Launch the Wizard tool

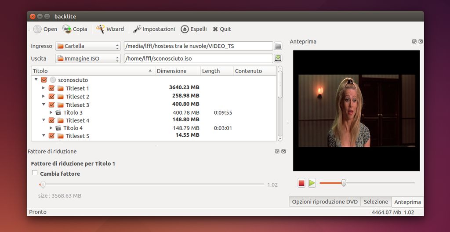(101, 29)
